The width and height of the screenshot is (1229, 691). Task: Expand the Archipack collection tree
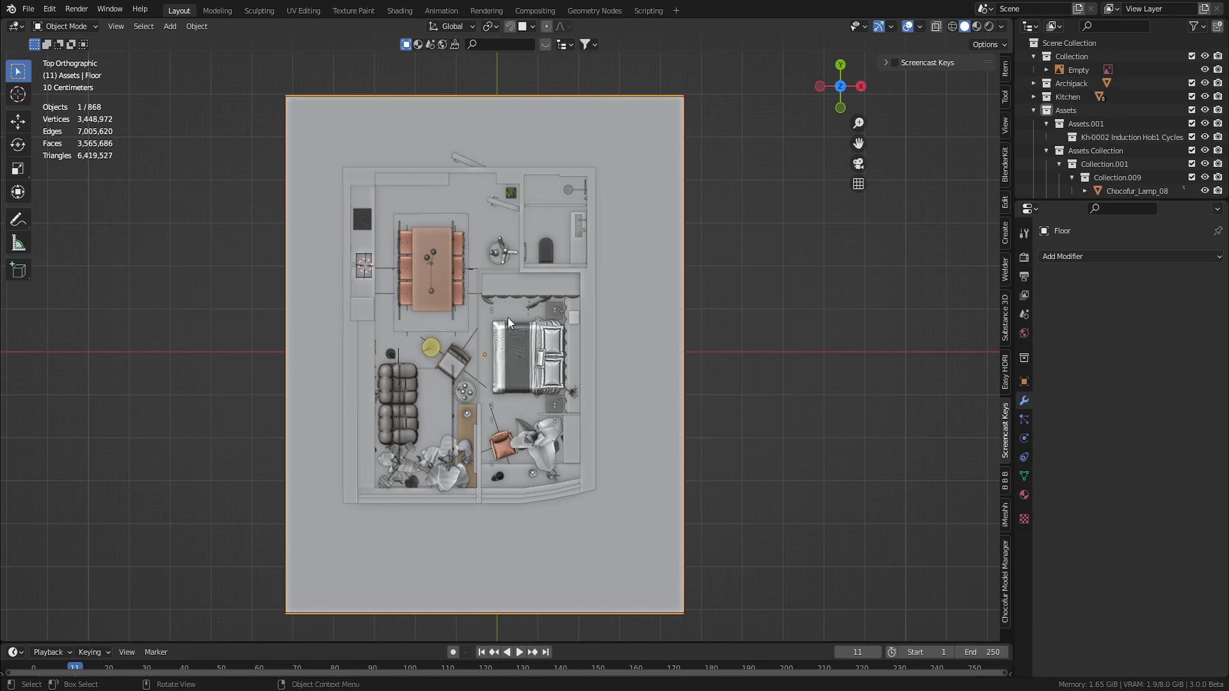(1034, 83)
